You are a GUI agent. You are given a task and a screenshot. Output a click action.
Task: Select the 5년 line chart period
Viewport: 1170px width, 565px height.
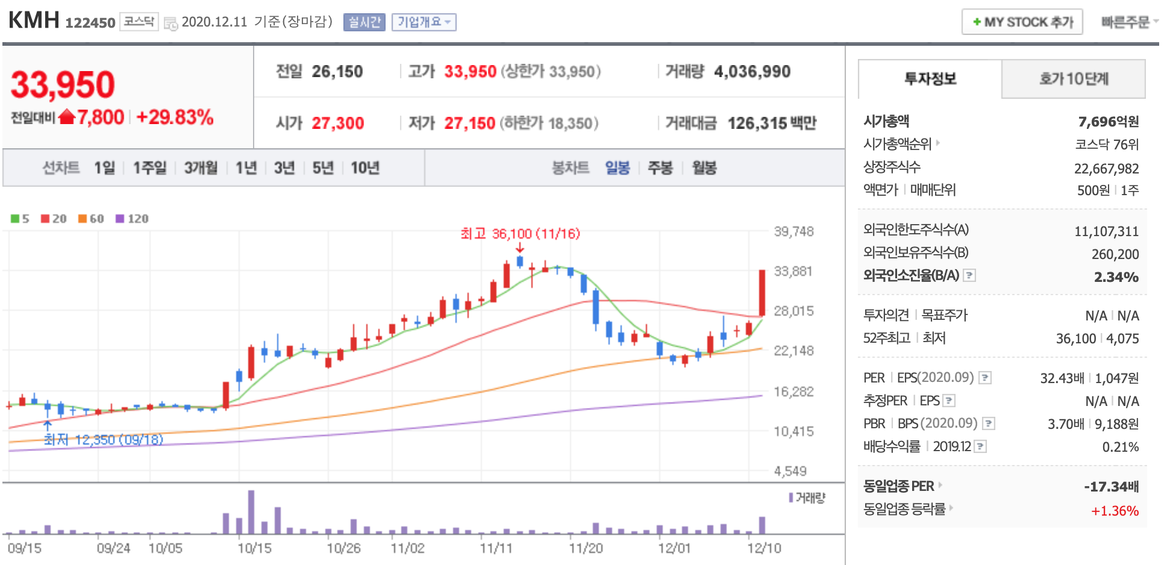(323, 167)
